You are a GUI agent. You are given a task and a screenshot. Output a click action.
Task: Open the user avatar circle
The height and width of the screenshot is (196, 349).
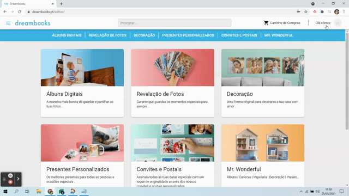click(x=338, y=23)
